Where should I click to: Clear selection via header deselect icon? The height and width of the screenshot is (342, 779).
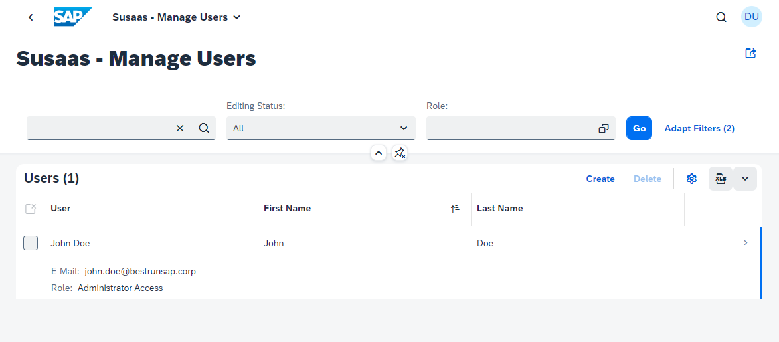31,209
